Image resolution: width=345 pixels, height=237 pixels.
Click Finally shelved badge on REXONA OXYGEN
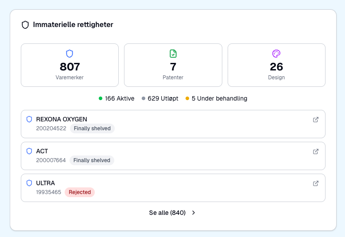tap(92, 128)
